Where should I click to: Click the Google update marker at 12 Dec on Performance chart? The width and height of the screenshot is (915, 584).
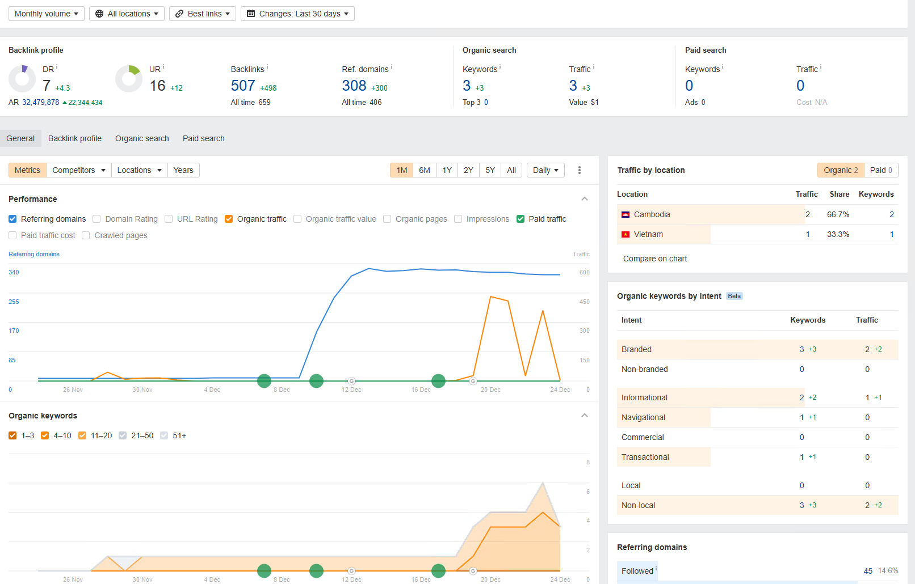[351, 381]
